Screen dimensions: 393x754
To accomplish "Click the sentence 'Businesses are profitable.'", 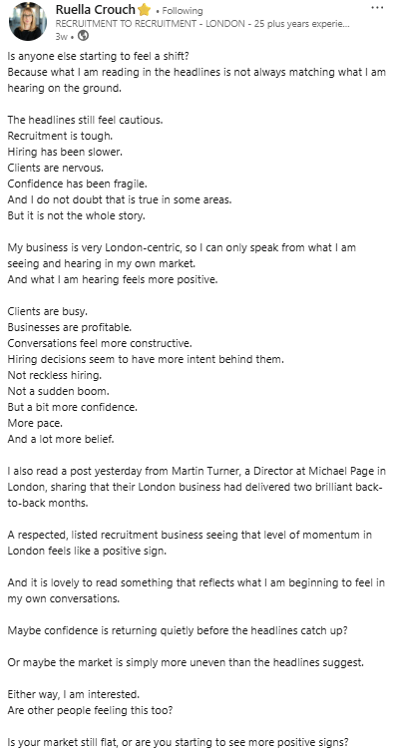I will [x=69, y=327].
